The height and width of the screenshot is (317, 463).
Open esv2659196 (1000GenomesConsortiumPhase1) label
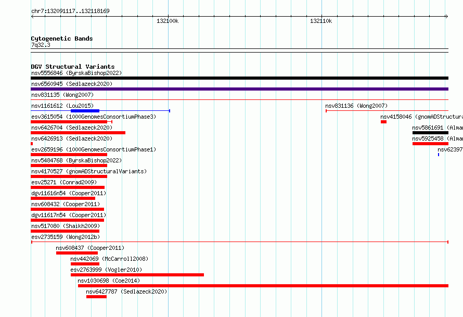94,149
